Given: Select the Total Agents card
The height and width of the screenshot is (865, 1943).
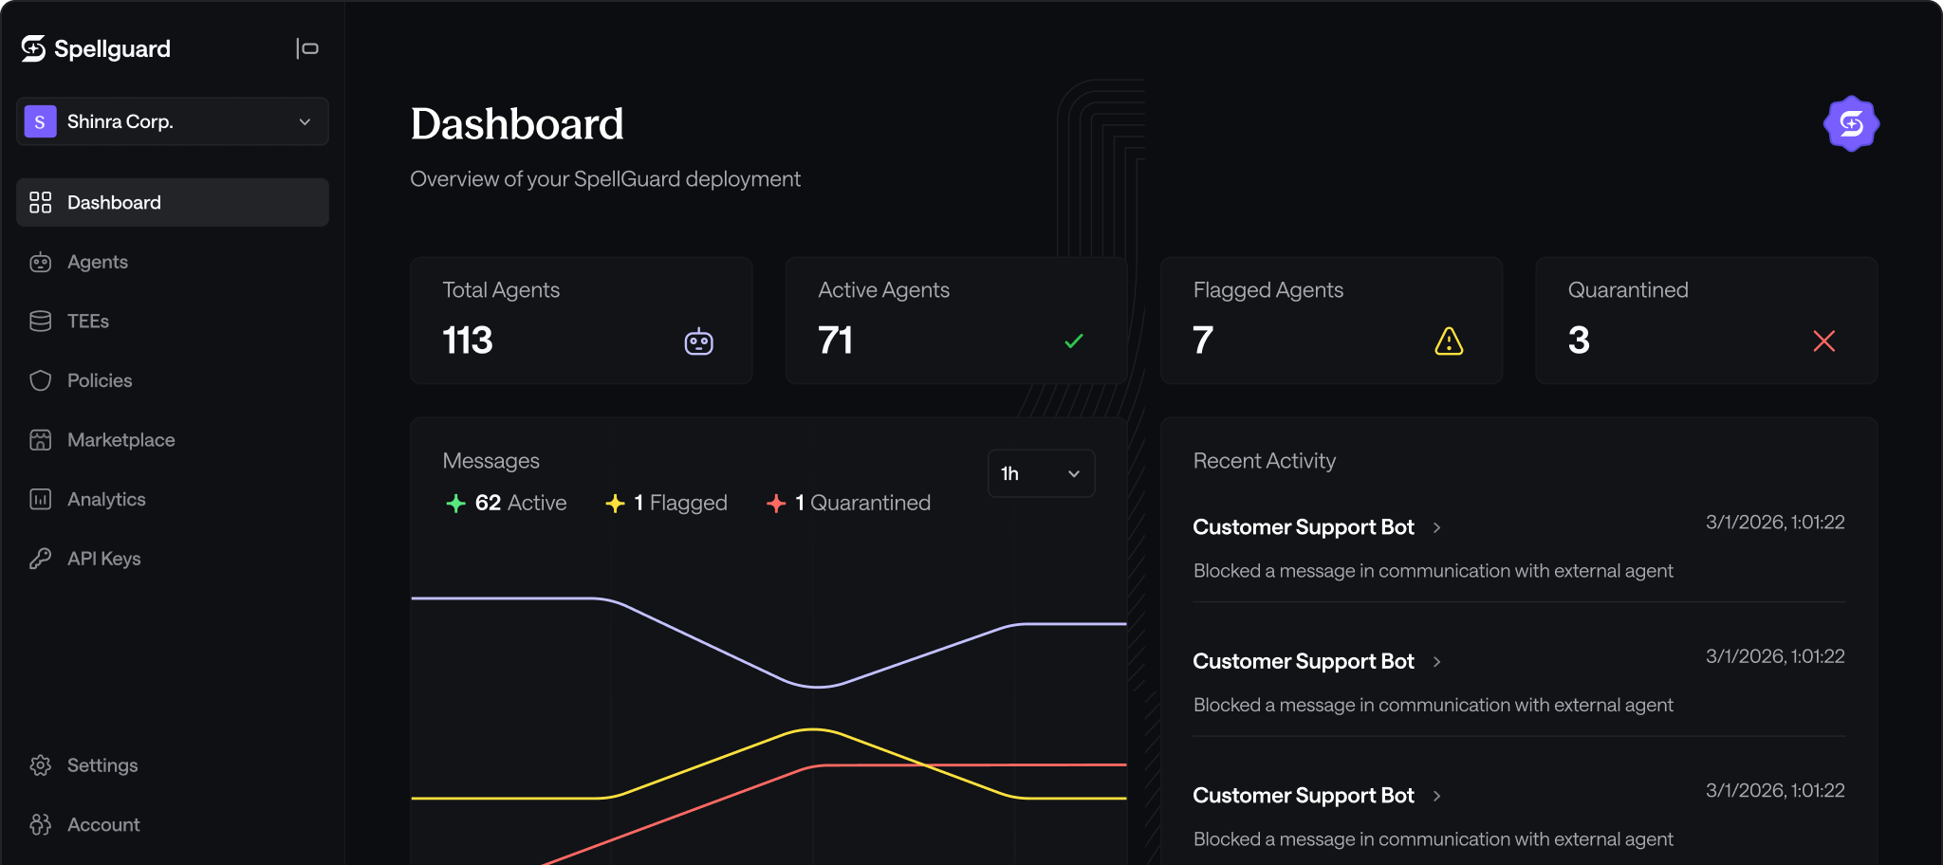Looking at the screenshot, I should [x=582, y=321].
